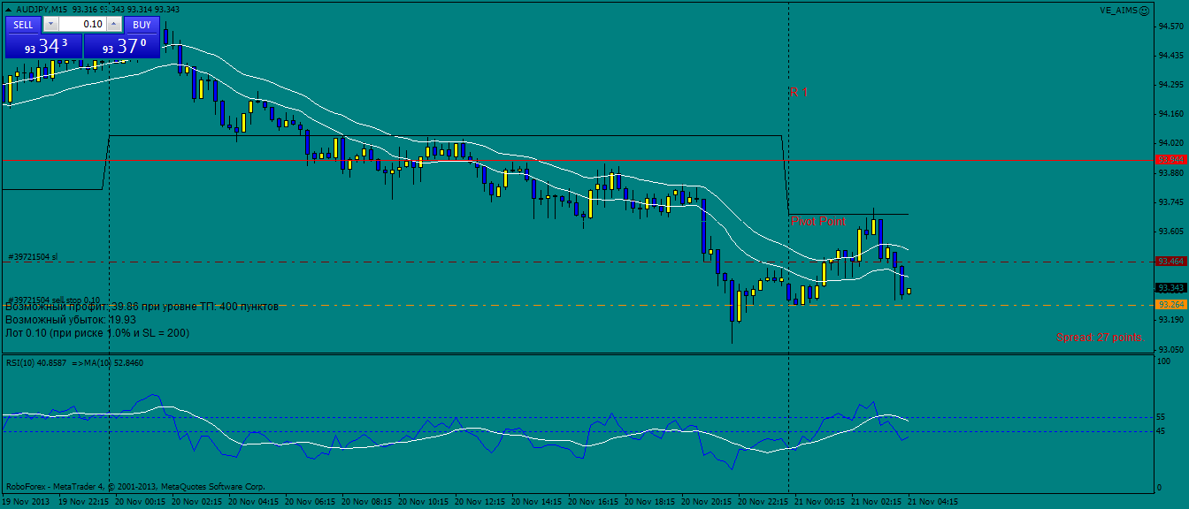
Task: Select the Pivot Point label
Action: pyautogui.click(x=819, y=221)
